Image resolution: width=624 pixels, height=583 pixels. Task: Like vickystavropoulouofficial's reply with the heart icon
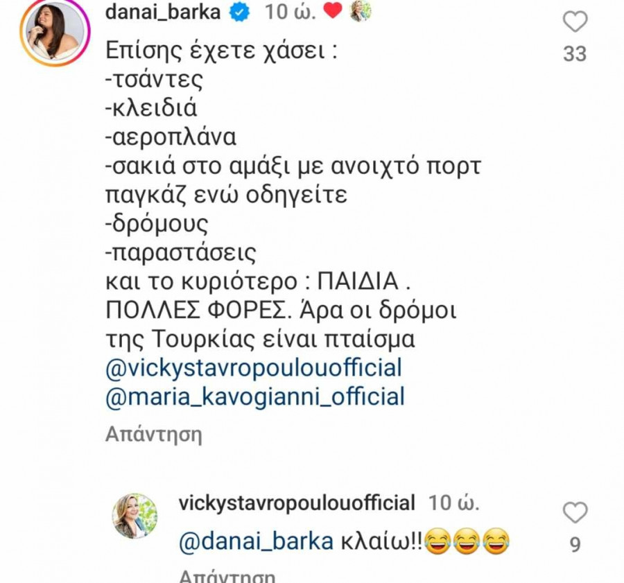coord(575,512)
